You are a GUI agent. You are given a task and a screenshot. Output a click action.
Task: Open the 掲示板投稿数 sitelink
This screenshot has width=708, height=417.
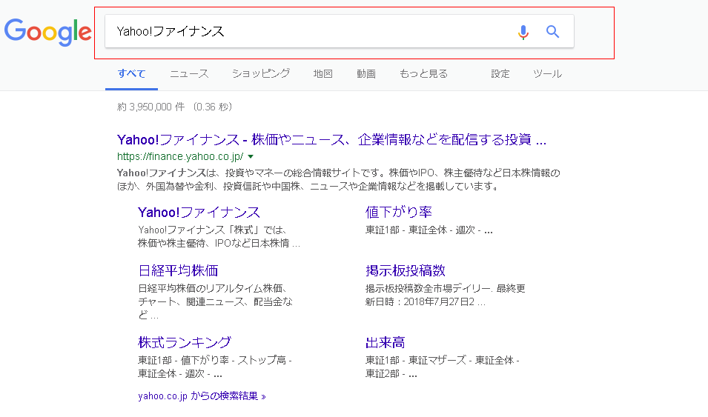(x=406, y=270)
